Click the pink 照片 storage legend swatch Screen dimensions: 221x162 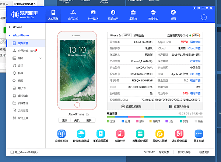point(137,121)
